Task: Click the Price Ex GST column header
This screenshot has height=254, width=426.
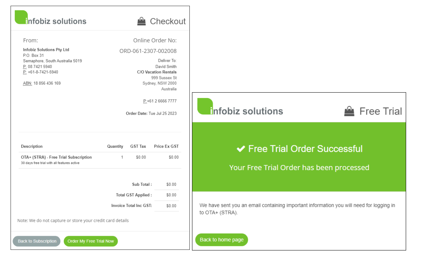Action: point(166,146)
